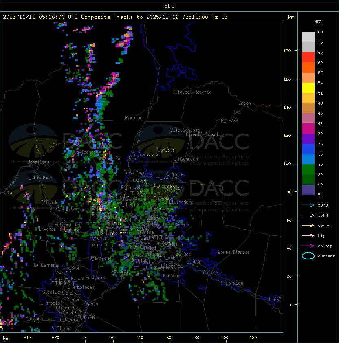This screenshot has height=343, width=339.
Task: Click the '120' tick on horizontal axis
Action: 253,338
